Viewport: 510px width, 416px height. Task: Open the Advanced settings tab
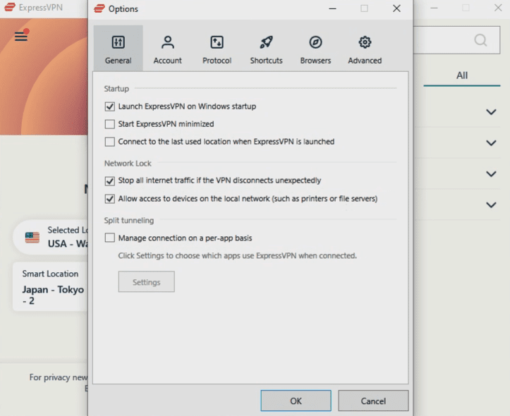coord(365,49)
